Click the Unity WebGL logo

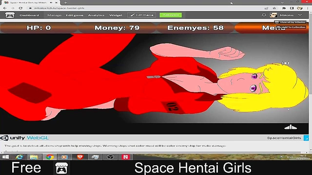point(24,138)
